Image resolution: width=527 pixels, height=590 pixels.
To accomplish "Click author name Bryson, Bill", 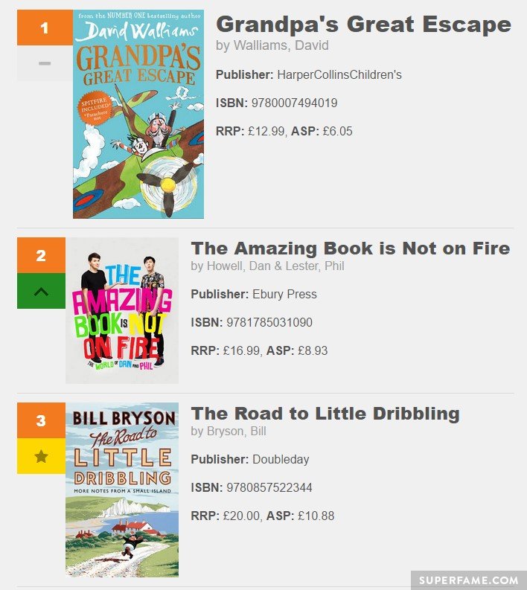I will tap(237, 432).
